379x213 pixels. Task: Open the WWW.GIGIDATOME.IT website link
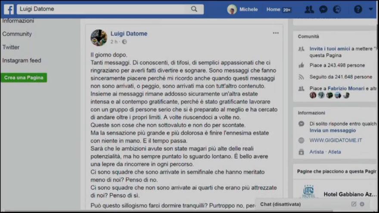tap(336, 140)
